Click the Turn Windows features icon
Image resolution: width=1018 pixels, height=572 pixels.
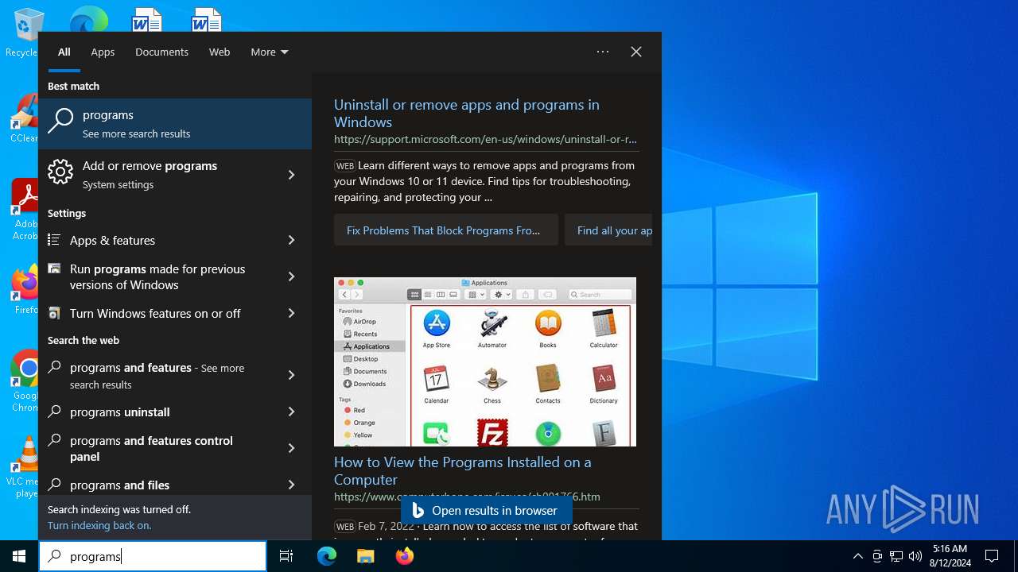[54, 313]
